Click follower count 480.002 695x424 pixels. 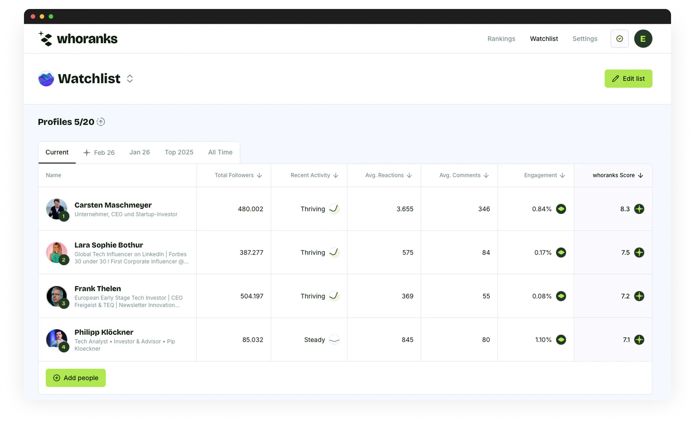click(x=251, y=209)
